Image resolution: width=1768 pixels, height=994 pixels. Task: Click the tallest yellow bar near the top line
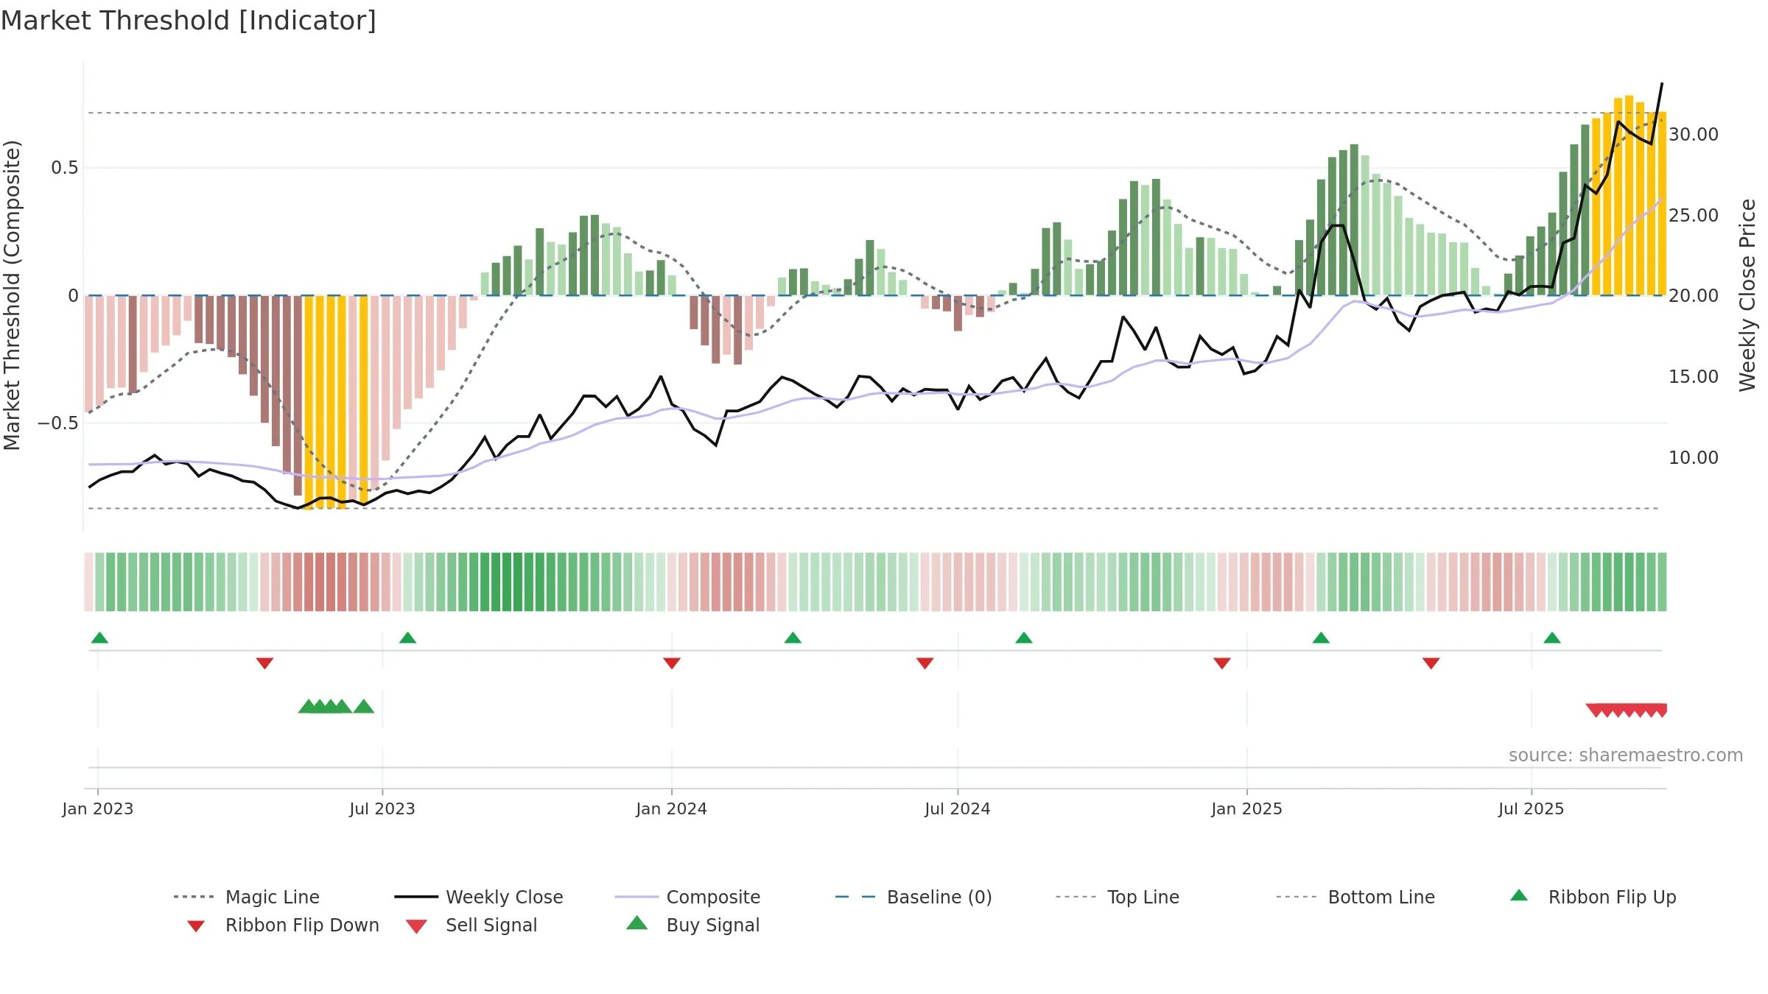(x=1630, y=195)
